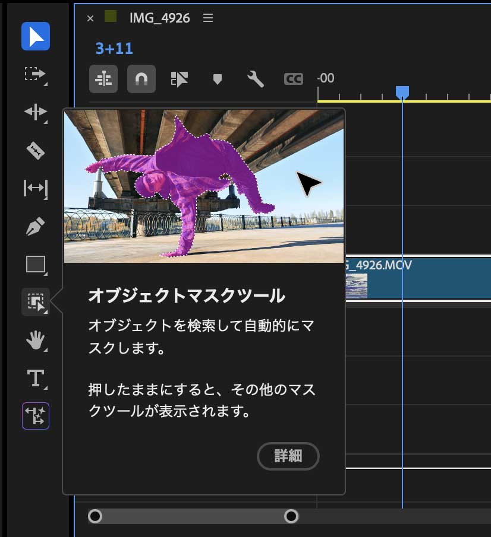
Task: Select the Razor tool
Action: pos(35,151)
